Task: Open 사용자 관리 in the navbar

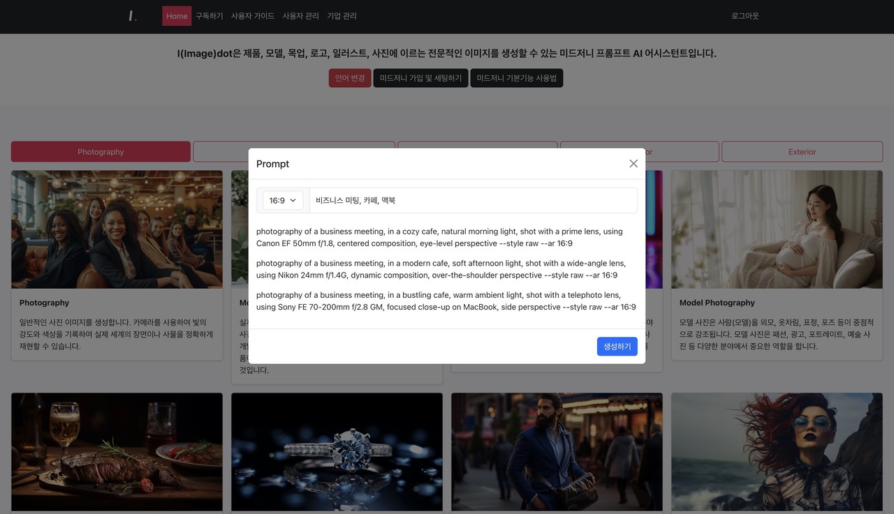Action: [300, 16]
